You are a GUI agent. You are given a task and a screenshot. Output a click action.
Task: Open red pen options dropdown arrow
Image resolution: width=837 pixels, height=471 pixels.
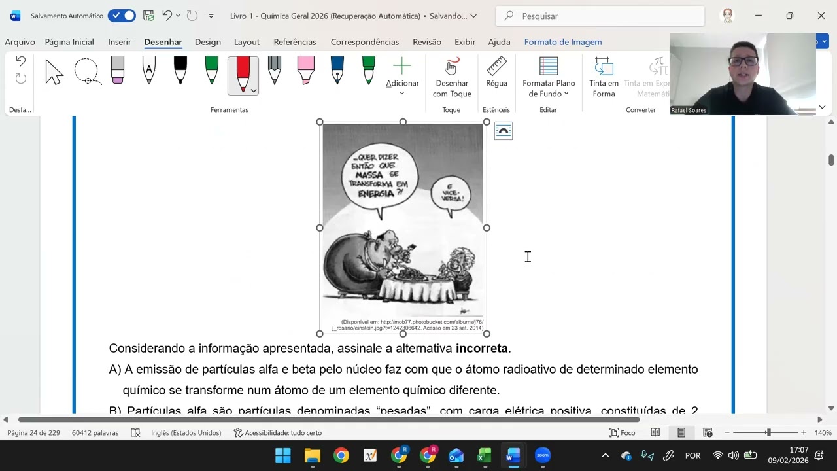pos(254,90)
